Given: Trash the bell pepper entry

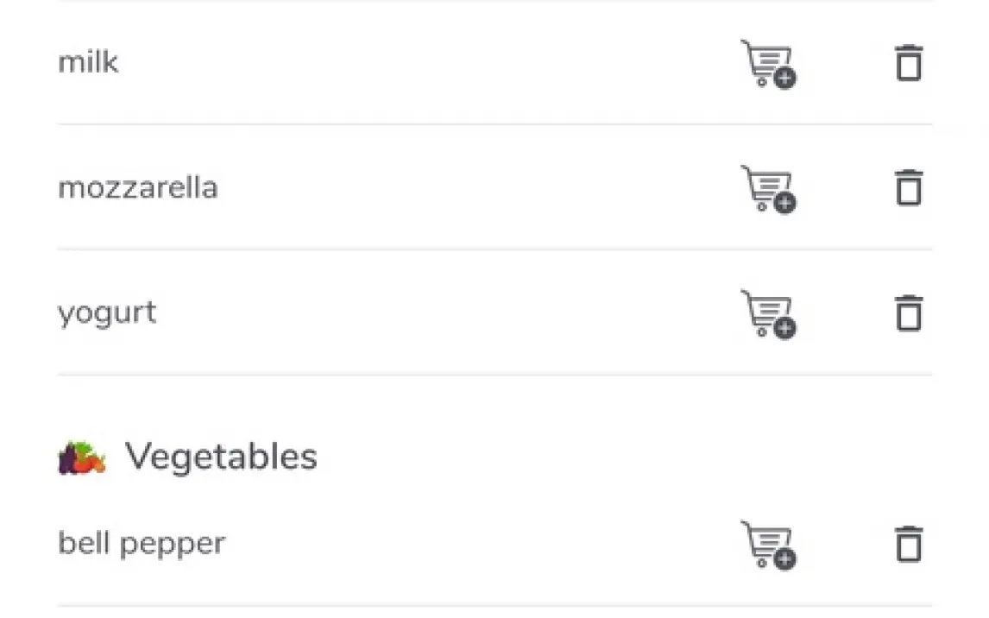Looking at the screenshot, I should 908,544.
